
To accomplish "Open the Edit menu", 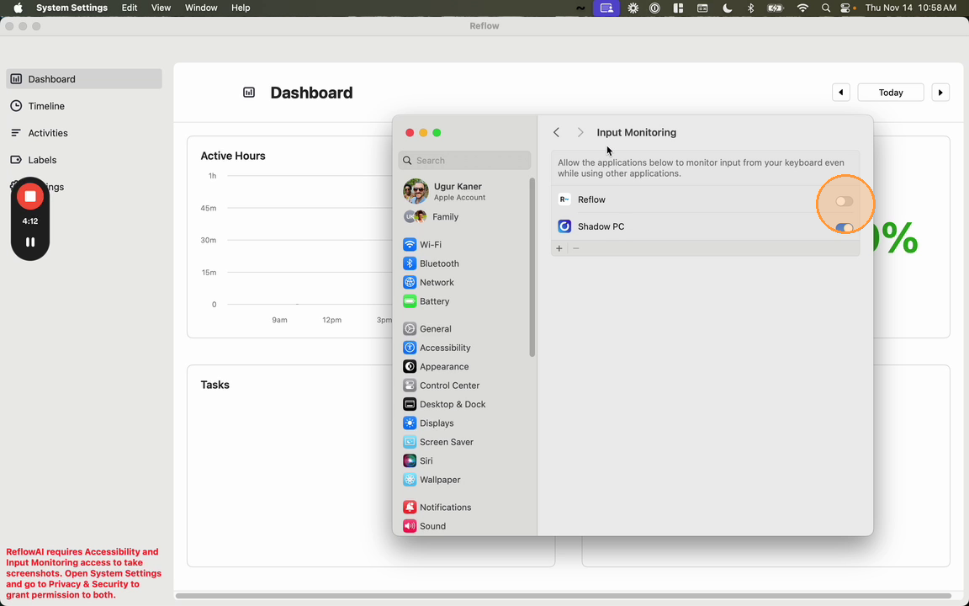I will pos(130,8).
